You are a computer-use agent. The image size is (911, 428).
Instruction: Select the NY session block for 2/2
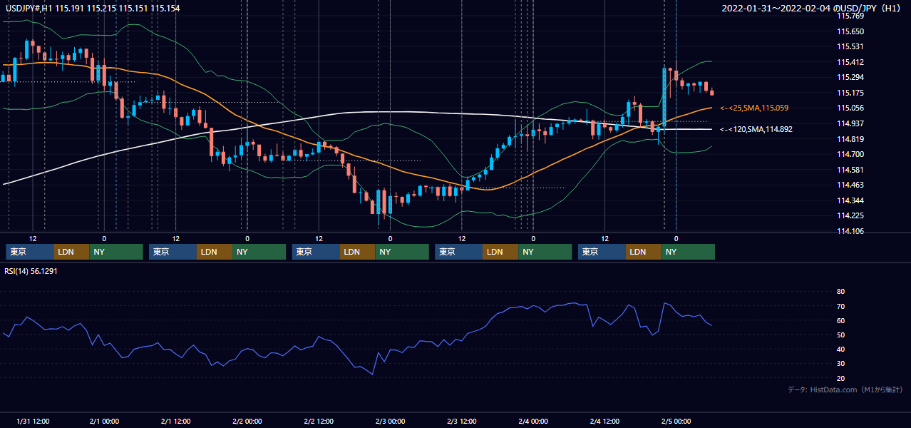point(402,252)
